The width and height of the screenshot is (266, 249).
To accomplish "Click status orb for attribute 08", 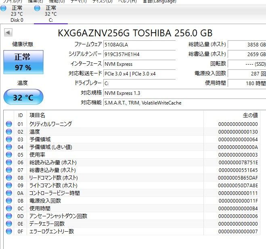I will tap(9, 178).
